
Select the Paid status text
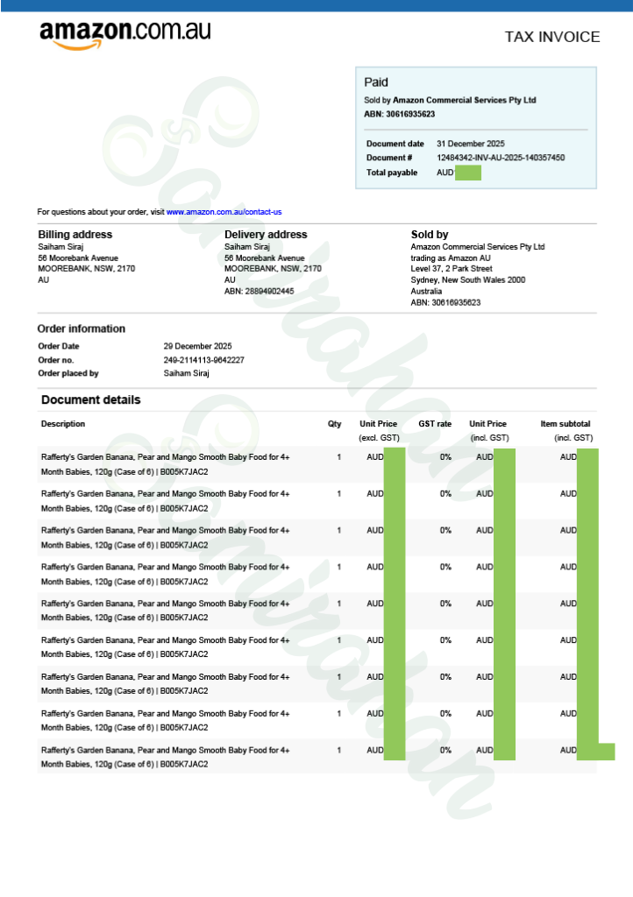click(376, 82)
